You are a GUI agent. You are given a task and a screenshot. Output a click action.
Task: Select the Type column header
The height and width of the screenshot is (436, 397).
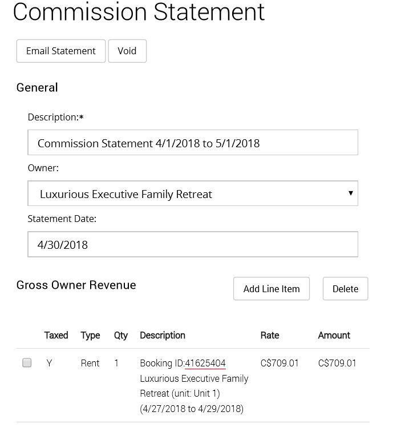(x=90, y=335)
